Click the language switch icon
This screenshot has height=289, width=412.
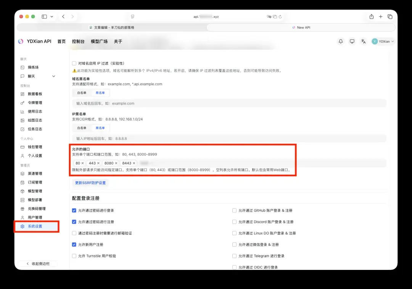363,41
